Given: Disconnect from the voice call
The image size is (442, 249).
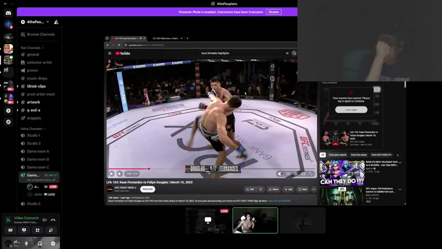Looking at the screenshot, I should (53, 220).
